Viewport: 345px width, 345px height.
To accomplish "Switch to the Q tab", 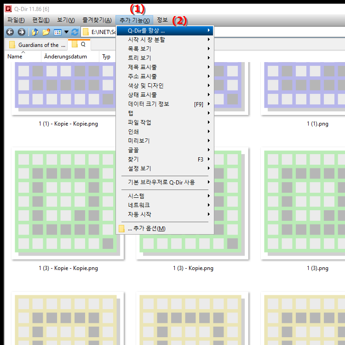I will pyautogui.click(x=79, y=45).
